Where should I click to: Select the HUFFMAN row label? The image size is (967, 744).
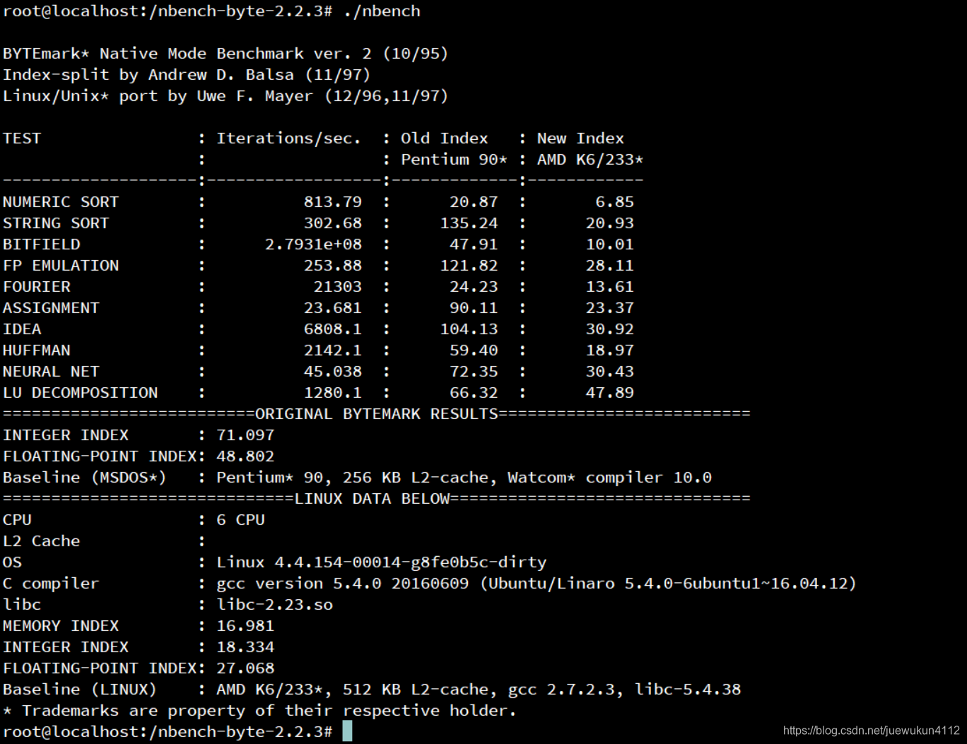pos(37,350)
